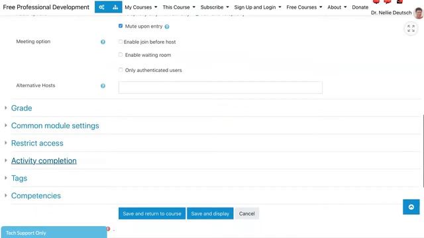This screenshot has height=238, width=424.
Task: Click the scroll-to-top arrow button
Action: [x=411, y=207]
